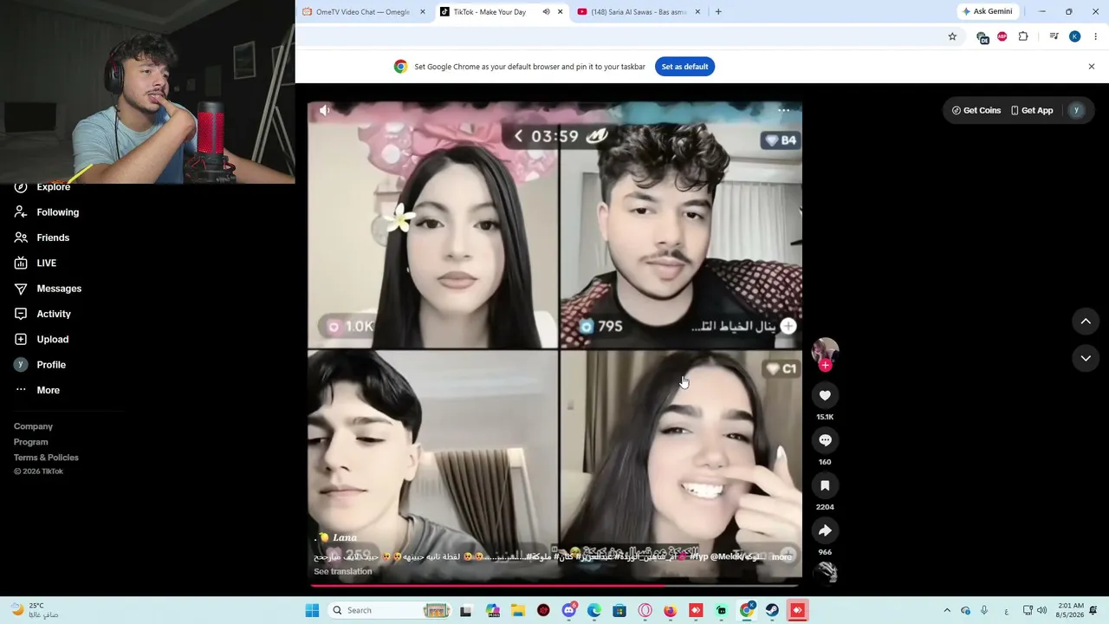This screenshot has width=1109, height=624.
Task: Open the TikTok account avatar menu
Action: [1076, 110]
